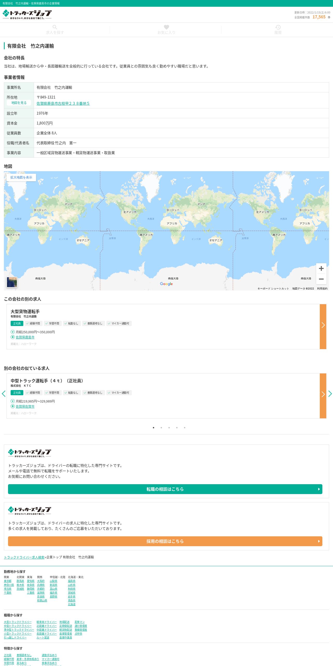Open 群馬県 prefecture link

(x=20, y=581)
